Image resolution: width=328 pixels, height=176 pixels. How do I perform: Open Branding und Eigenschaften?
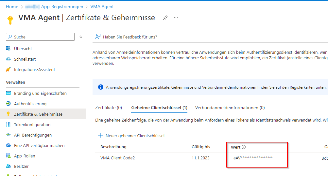point(40,94)
